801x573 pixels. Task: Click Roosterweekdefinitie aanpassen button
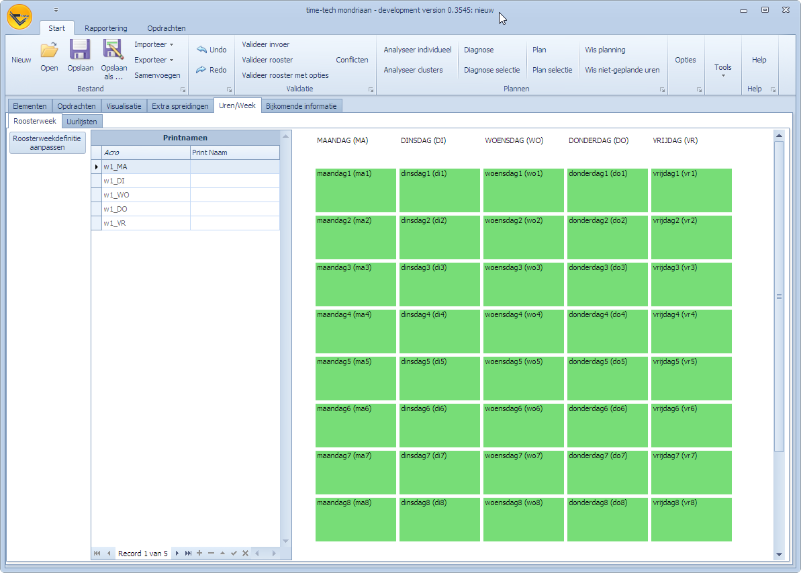(x=47, y=142)
